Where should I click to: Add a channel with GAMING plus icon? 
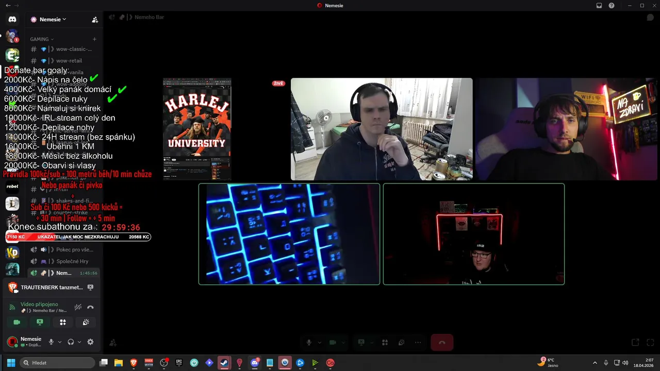click(x=94, y=39)
